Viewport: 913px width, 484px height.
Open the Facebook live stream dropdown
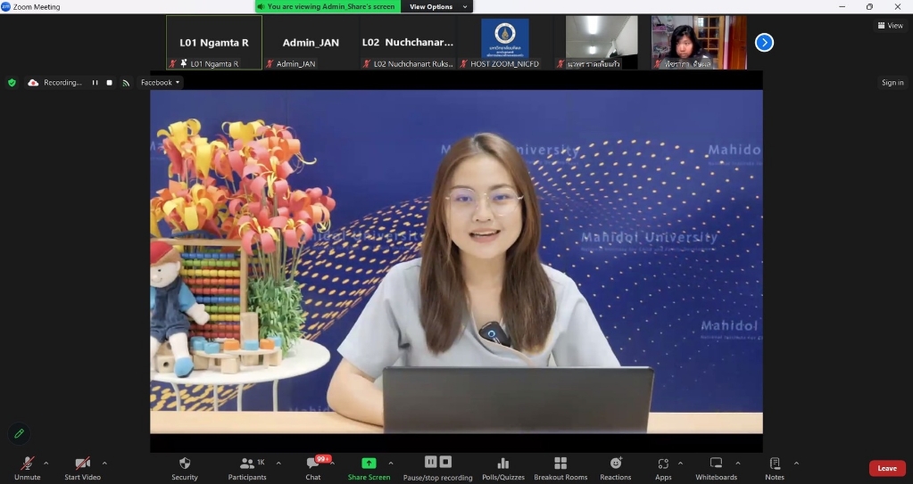[160, 83]
